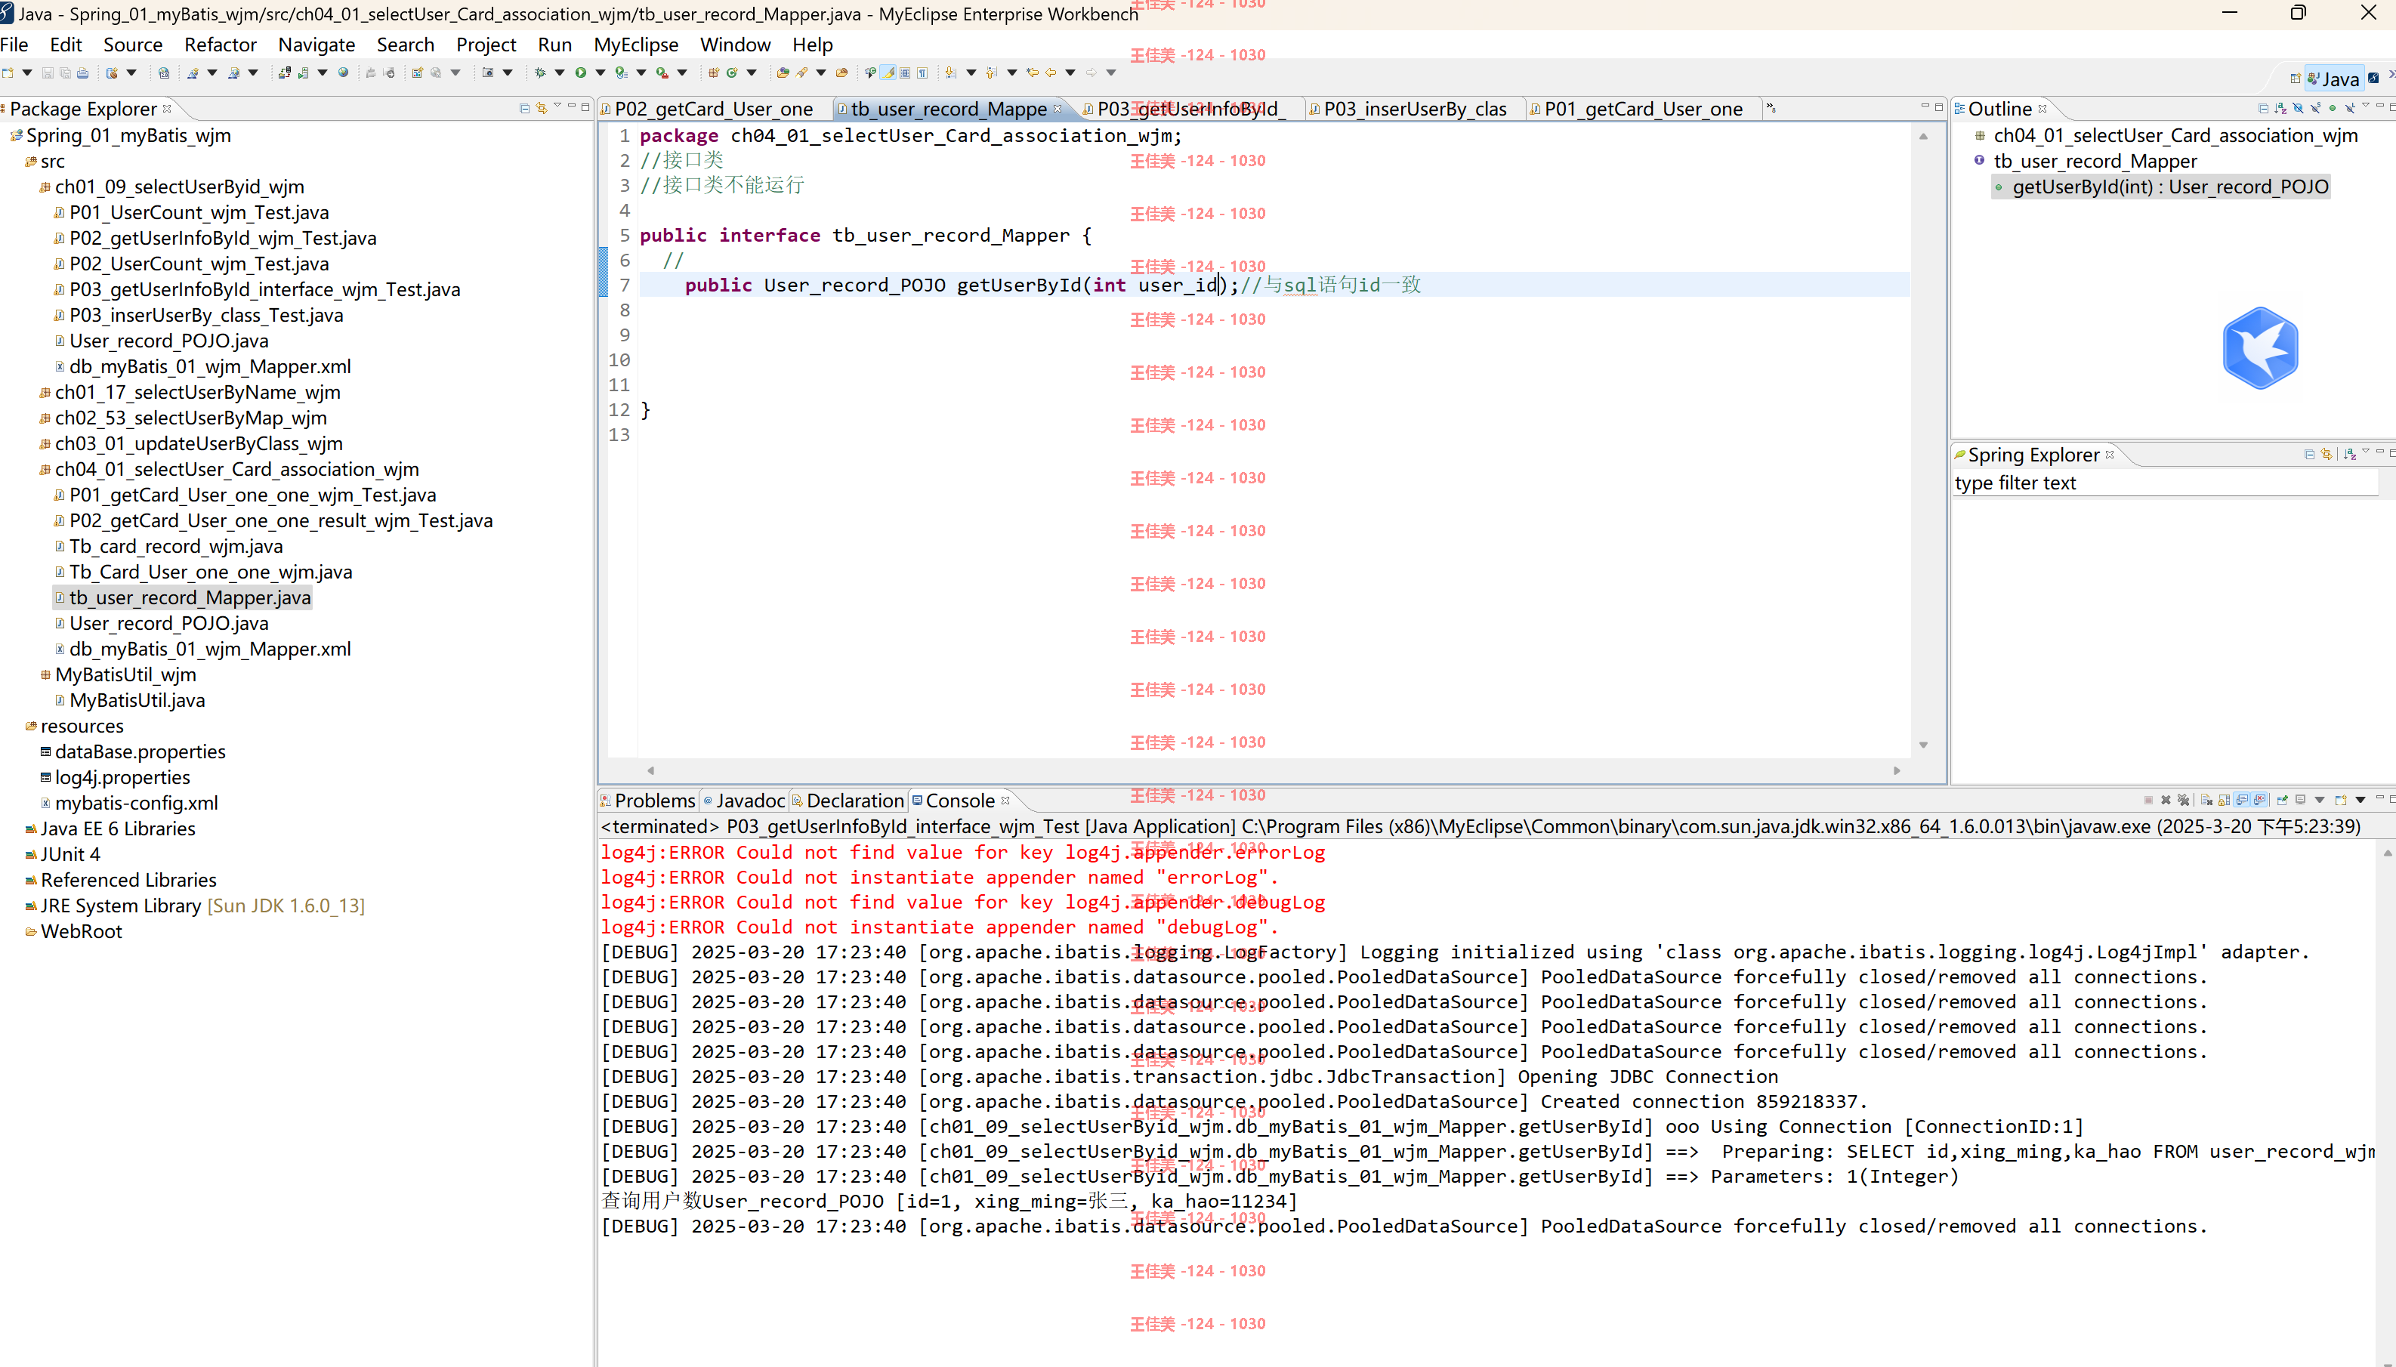Screen dimensions: 2396x1367
Task: Open dropdown next to New icon
Action: coord(26,73)
